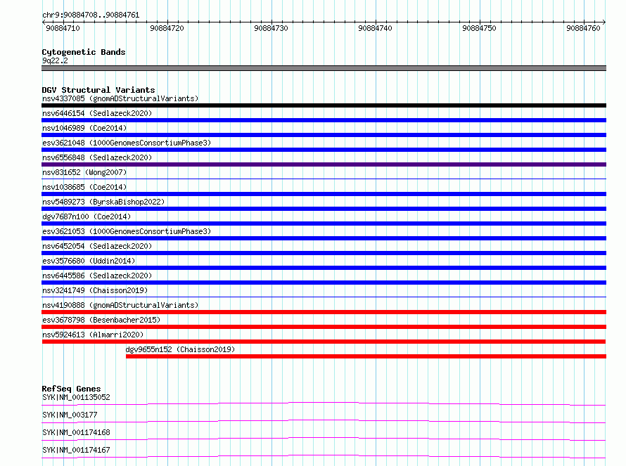Image resolution: width=626 pixels, height=466 pixels.
Task: Select variant label nsv1046989 (Coe2014)
Action: tap(84, 128)
